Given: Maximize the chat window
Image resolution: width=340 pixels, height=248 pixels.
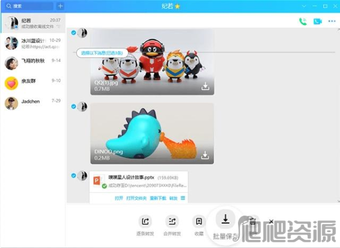Looking at the screenshot, I should click(325, 6).
